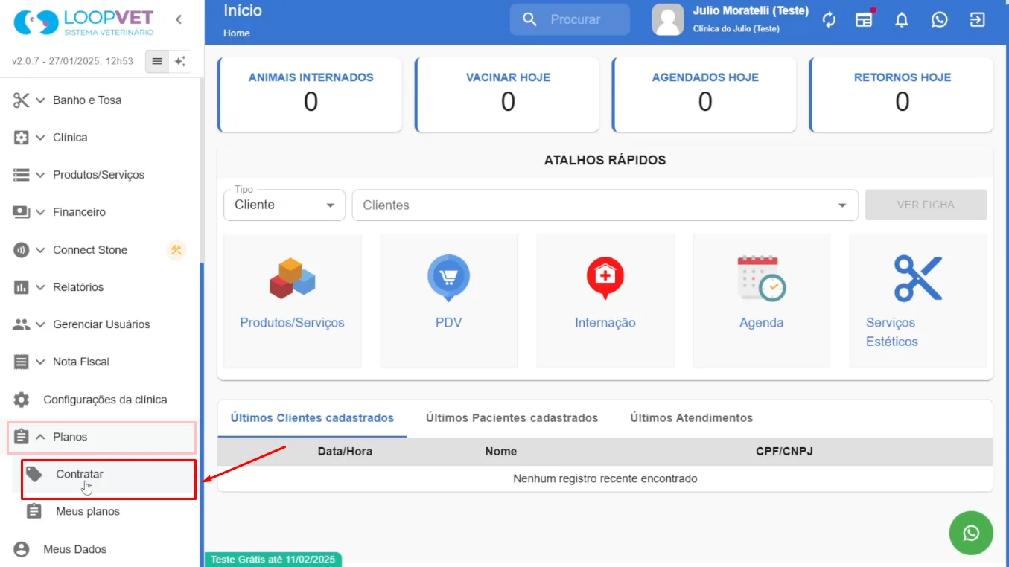Open the calendar icon with red dot
The width and height of the screenshot is (1009, 567).
point(865,19)
